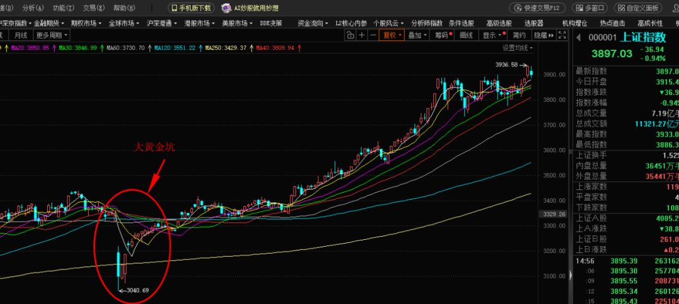The image size is (679, 304).
Task: Open 快速交易F12 quick trade
Action: pyautogui.click(x=536, y=8)
